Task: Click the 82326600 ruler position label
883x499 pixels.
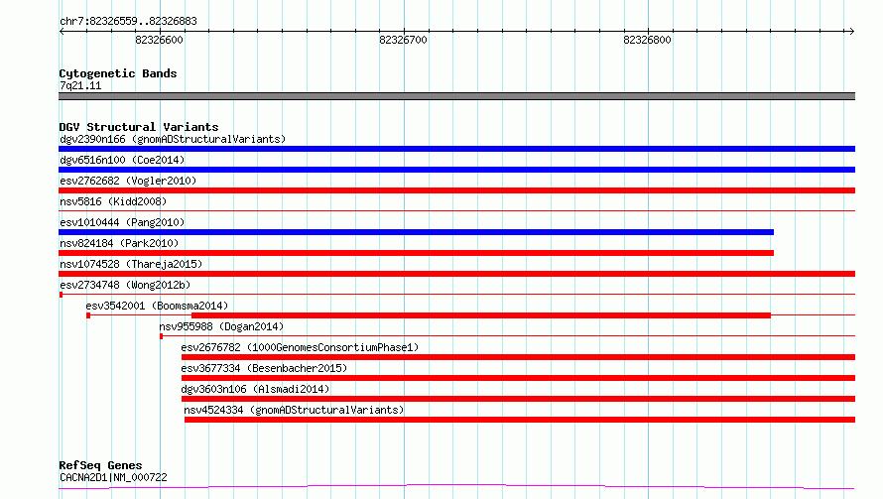Action: (159, 40)
